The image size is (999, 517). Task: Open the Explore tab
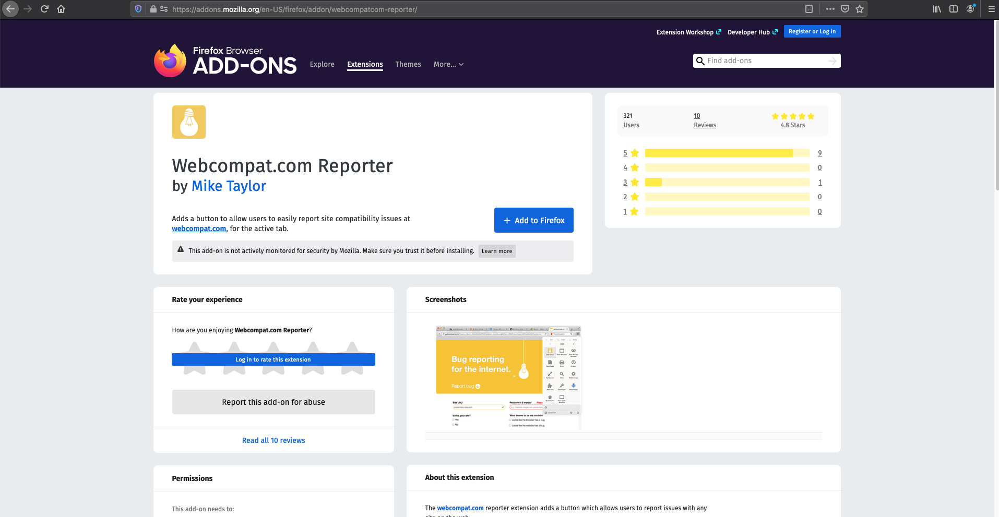(322, 64)
